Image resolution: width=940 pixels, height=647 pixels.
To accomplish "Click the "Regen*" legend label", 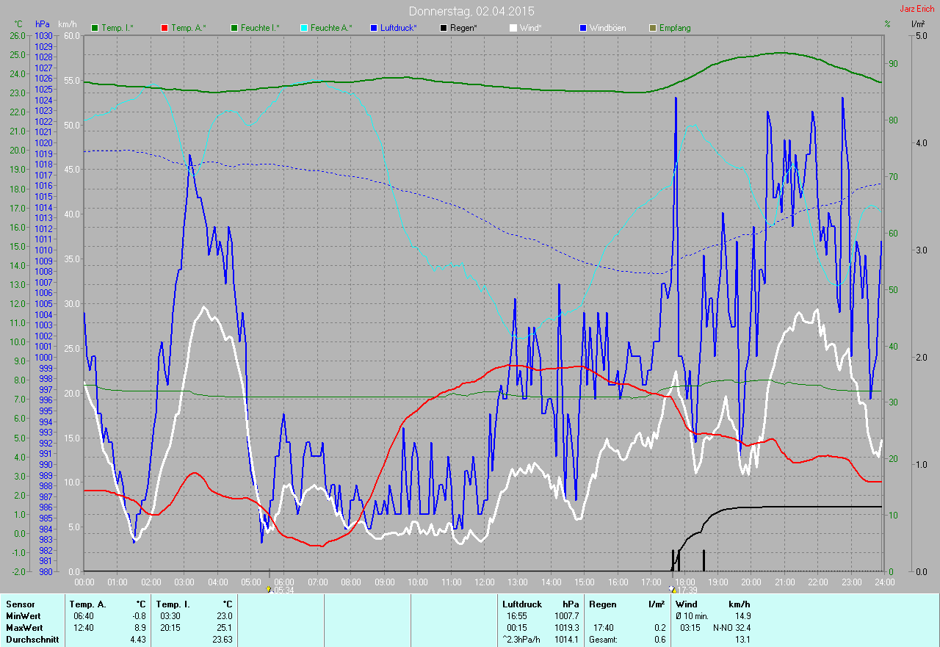I will 463,28.
